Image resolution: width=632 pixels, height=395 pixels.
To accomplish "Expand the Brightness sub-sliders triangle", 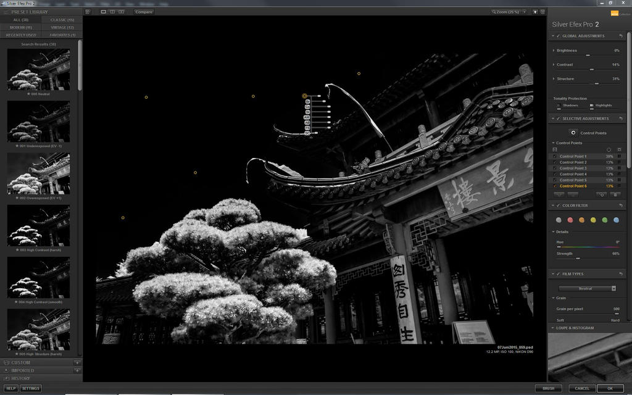I will point(554,51).
